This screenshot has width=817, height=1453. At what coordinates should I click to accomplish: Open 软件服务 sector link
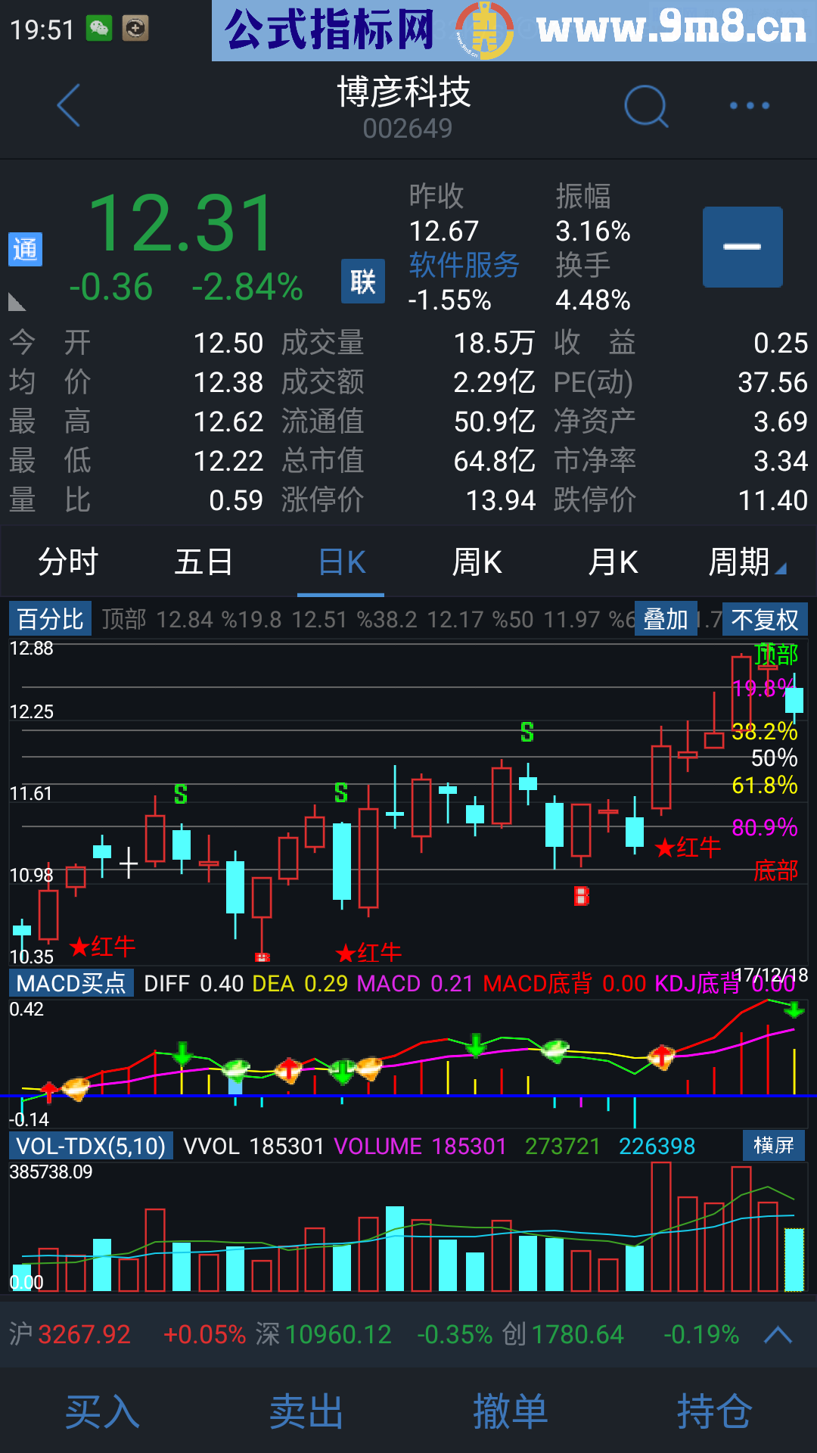tap(464, 266)
